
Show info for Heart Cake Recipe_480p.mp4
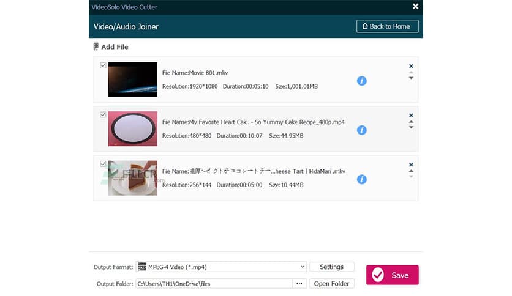coord(361,130)
